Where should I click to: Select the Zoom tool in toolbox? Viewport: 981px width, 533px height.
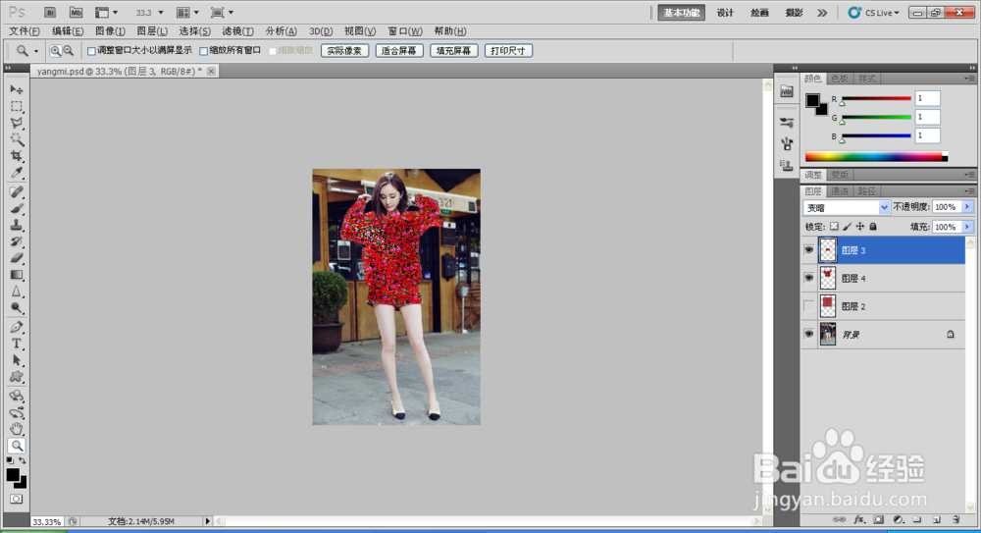[17, 446]
